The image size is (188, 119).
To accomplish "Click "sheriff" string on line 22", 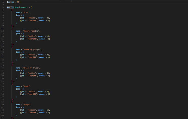I will click(x=32, y=57).
